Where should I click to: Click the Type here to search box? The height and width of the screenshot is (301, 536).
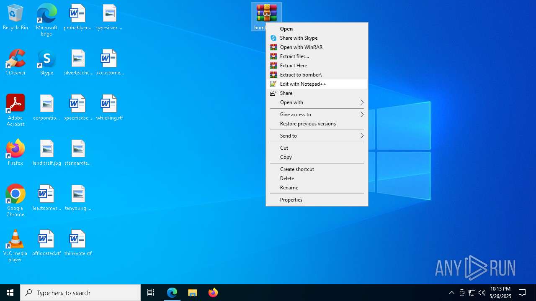80,293
